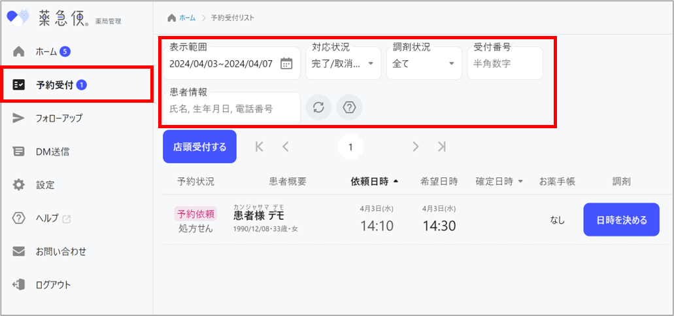Viewport: 674px width, 316px height.
Task: Click the refresh icon button
Action: (318, 108)
